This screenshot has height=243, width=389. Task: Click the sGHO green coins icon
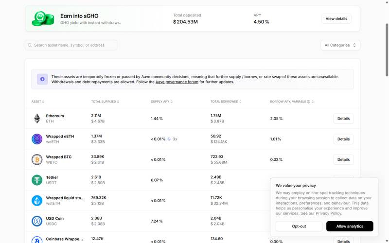[x=43, y=18]
